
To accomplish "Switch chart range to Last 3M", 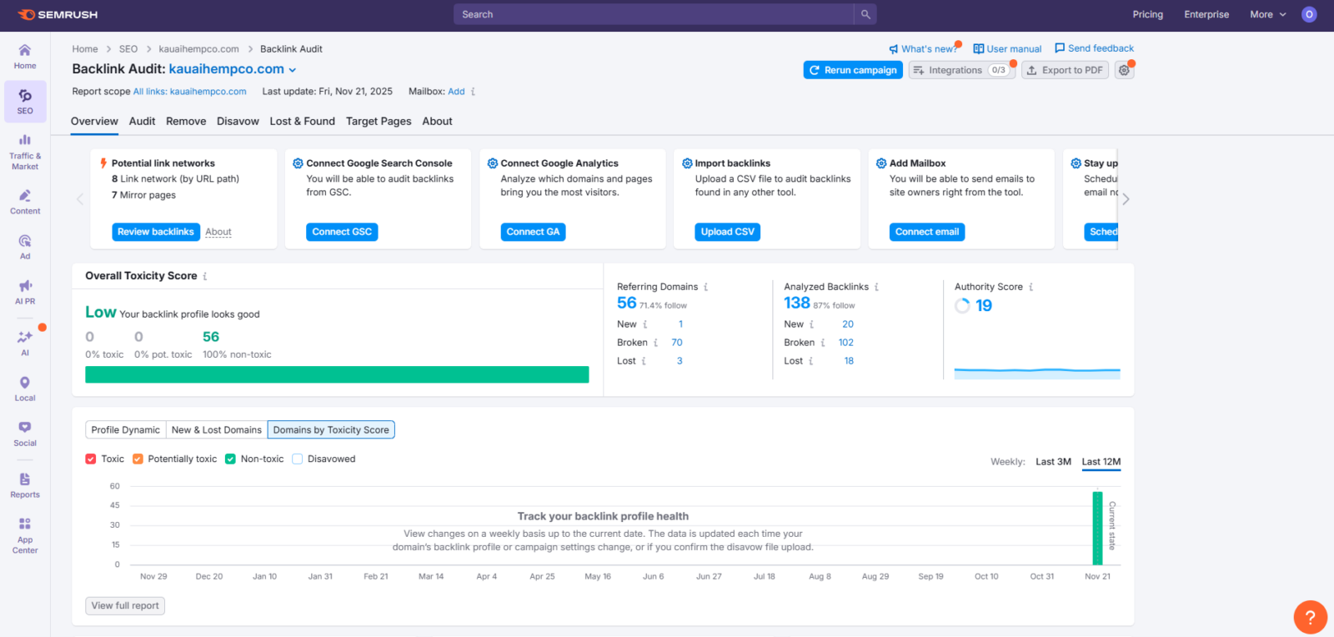I will [x=1053, y=461].
